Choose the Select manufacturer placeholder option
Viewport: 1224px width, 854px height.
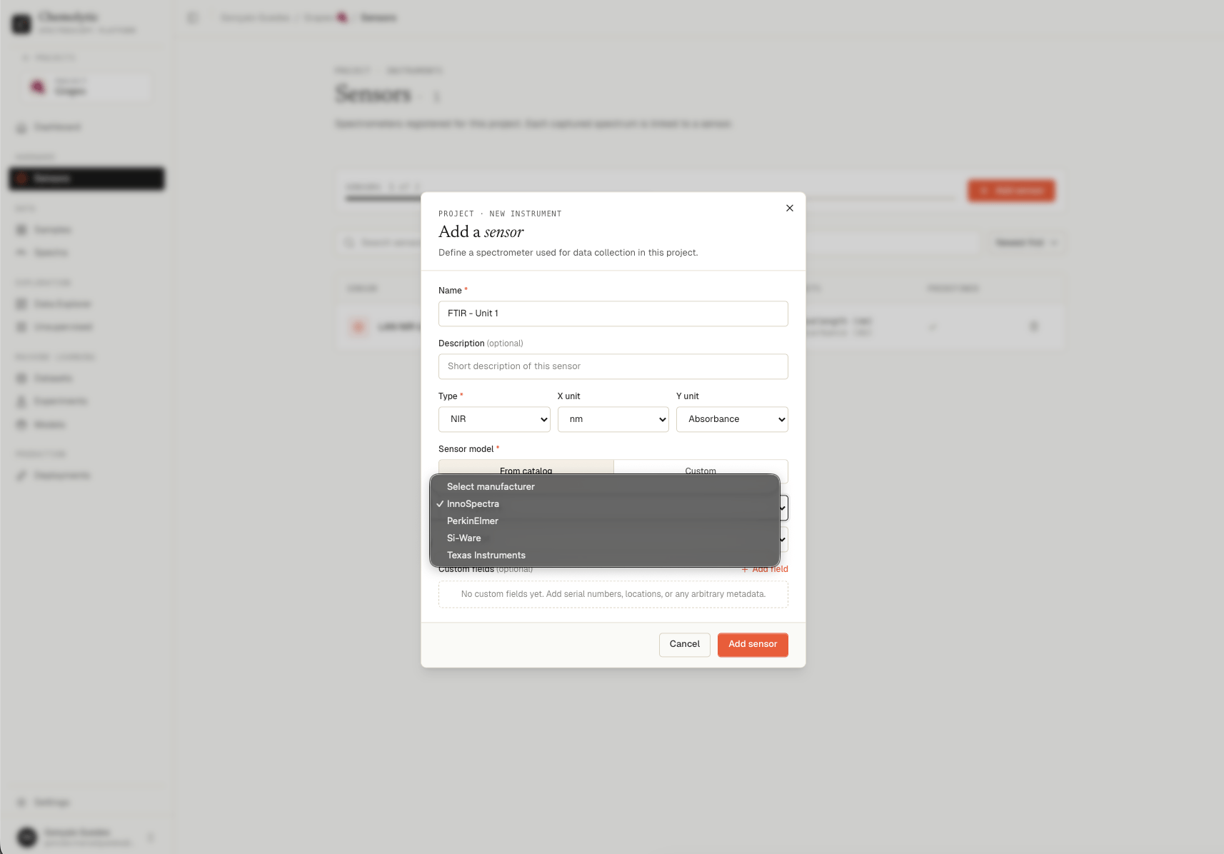pos(604,487)
